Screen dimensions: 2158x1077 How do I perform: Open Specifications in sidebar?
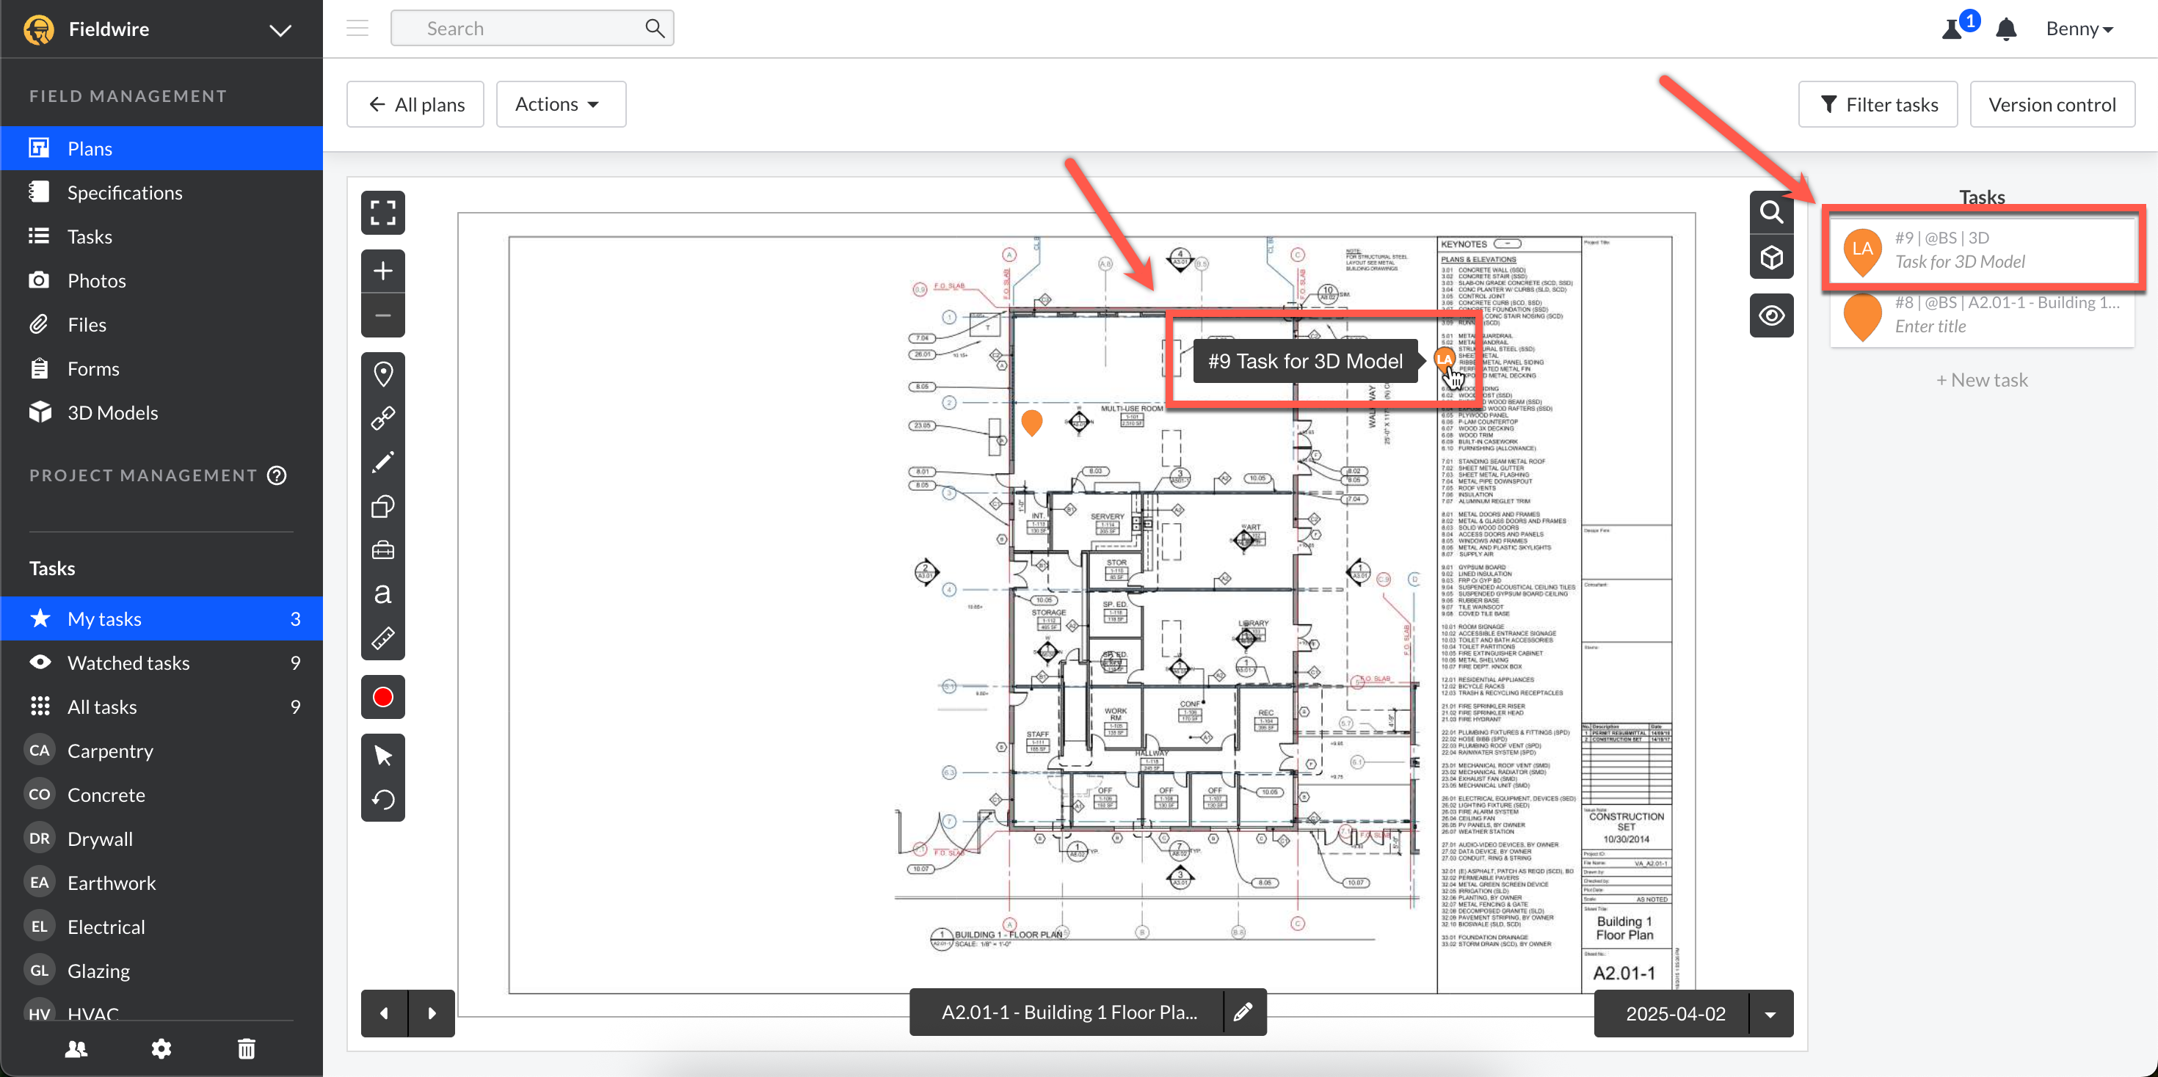coord(125,193)
